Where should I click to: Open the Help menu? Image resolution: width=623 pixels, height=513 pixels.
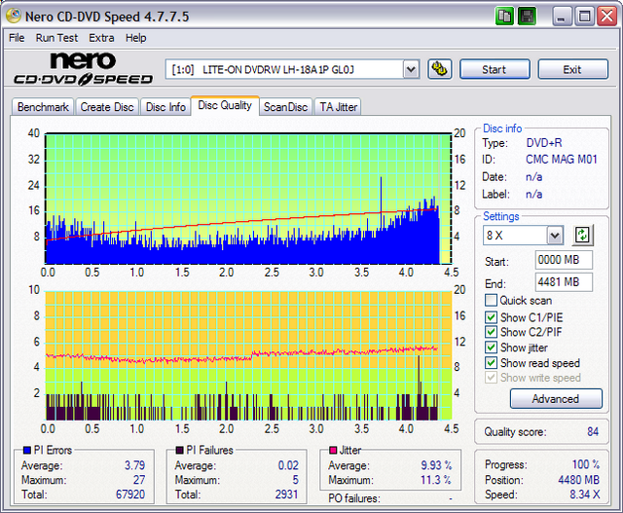[136, 38]
